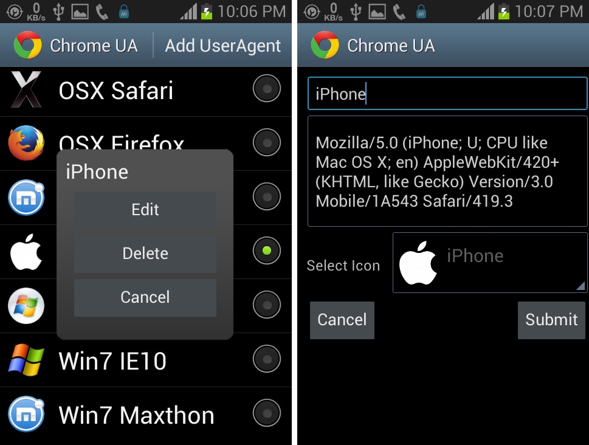Tap the Win7 IE10 Windows flag icon
The width and height of the screenshot is (589, 445).
26,360
